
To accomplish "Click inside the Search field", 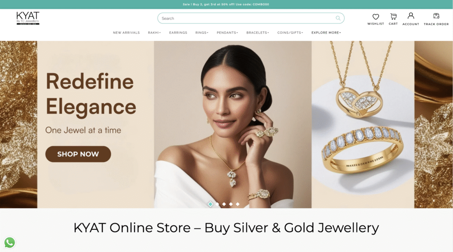I will point(247,18).
